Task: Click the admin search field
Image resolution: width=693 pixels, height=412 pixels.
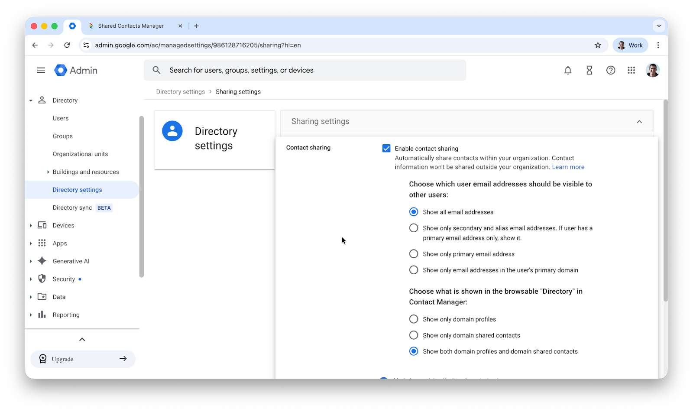Action: pyautogui.click(x=304, y=70)
